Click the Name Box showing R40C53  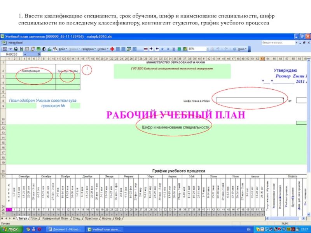pos(12,54)
